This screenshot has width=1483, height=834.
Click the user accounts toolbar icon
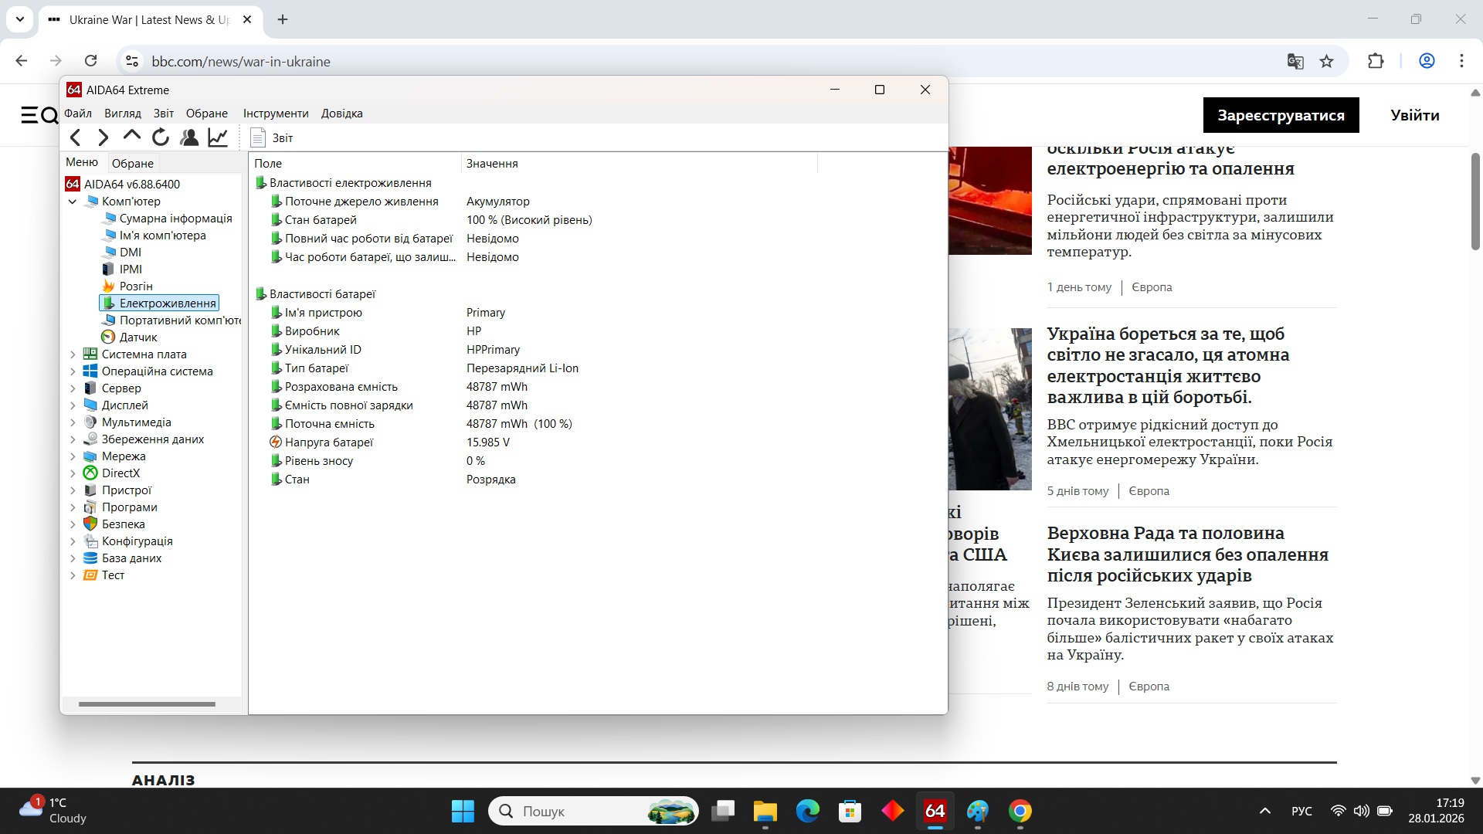tap(189, 137)
